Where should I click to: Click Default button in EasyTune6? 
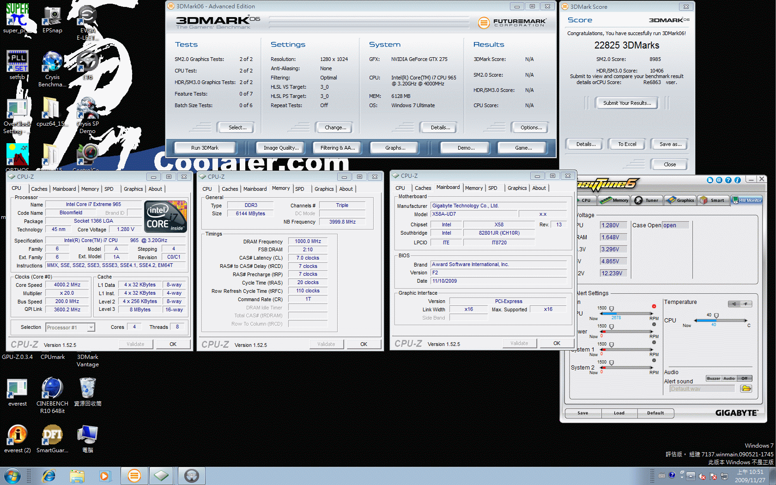point(655,413)
